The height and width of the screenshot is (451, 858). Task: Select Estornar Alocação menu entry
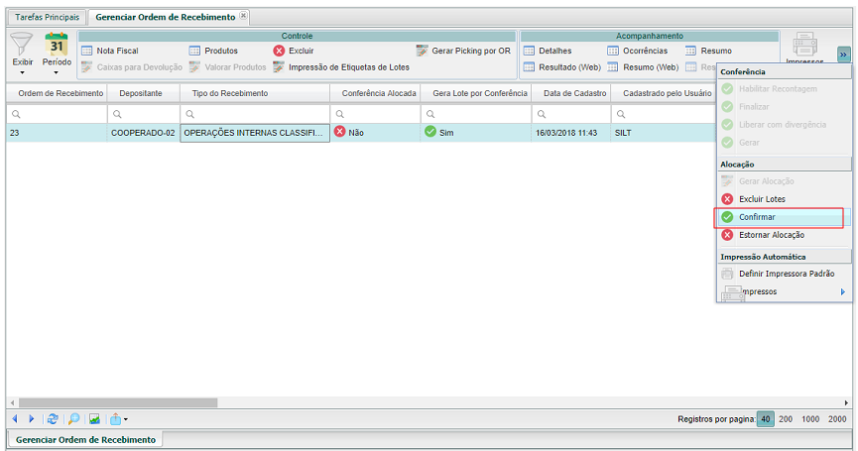(785, 235)
